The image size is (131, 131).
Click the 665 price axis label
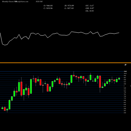[125, 102]
